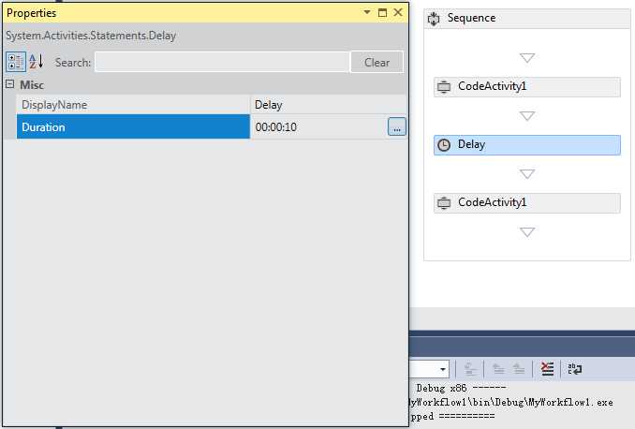This screenshot has height=429, width=635.
Task: Clear all output with the red X icon
Action: 547,369
